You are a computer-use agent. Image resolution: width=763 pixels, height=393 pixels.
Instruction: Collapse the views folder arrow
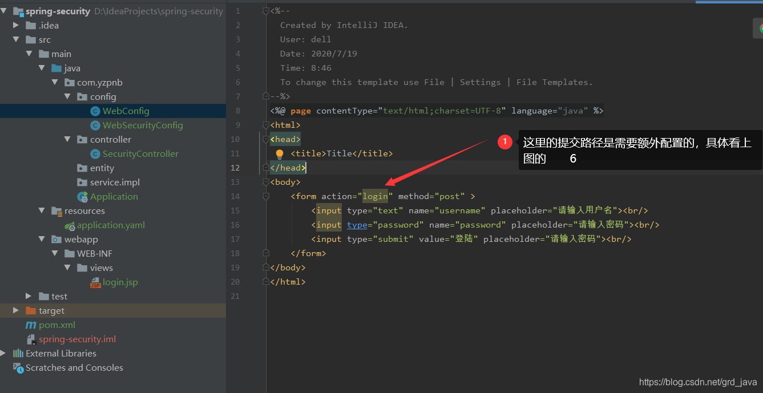[67, 268]
